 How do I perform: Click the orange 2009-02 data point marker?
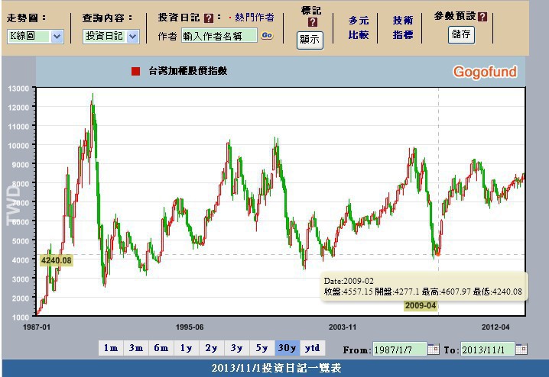(x=437, y=254)
